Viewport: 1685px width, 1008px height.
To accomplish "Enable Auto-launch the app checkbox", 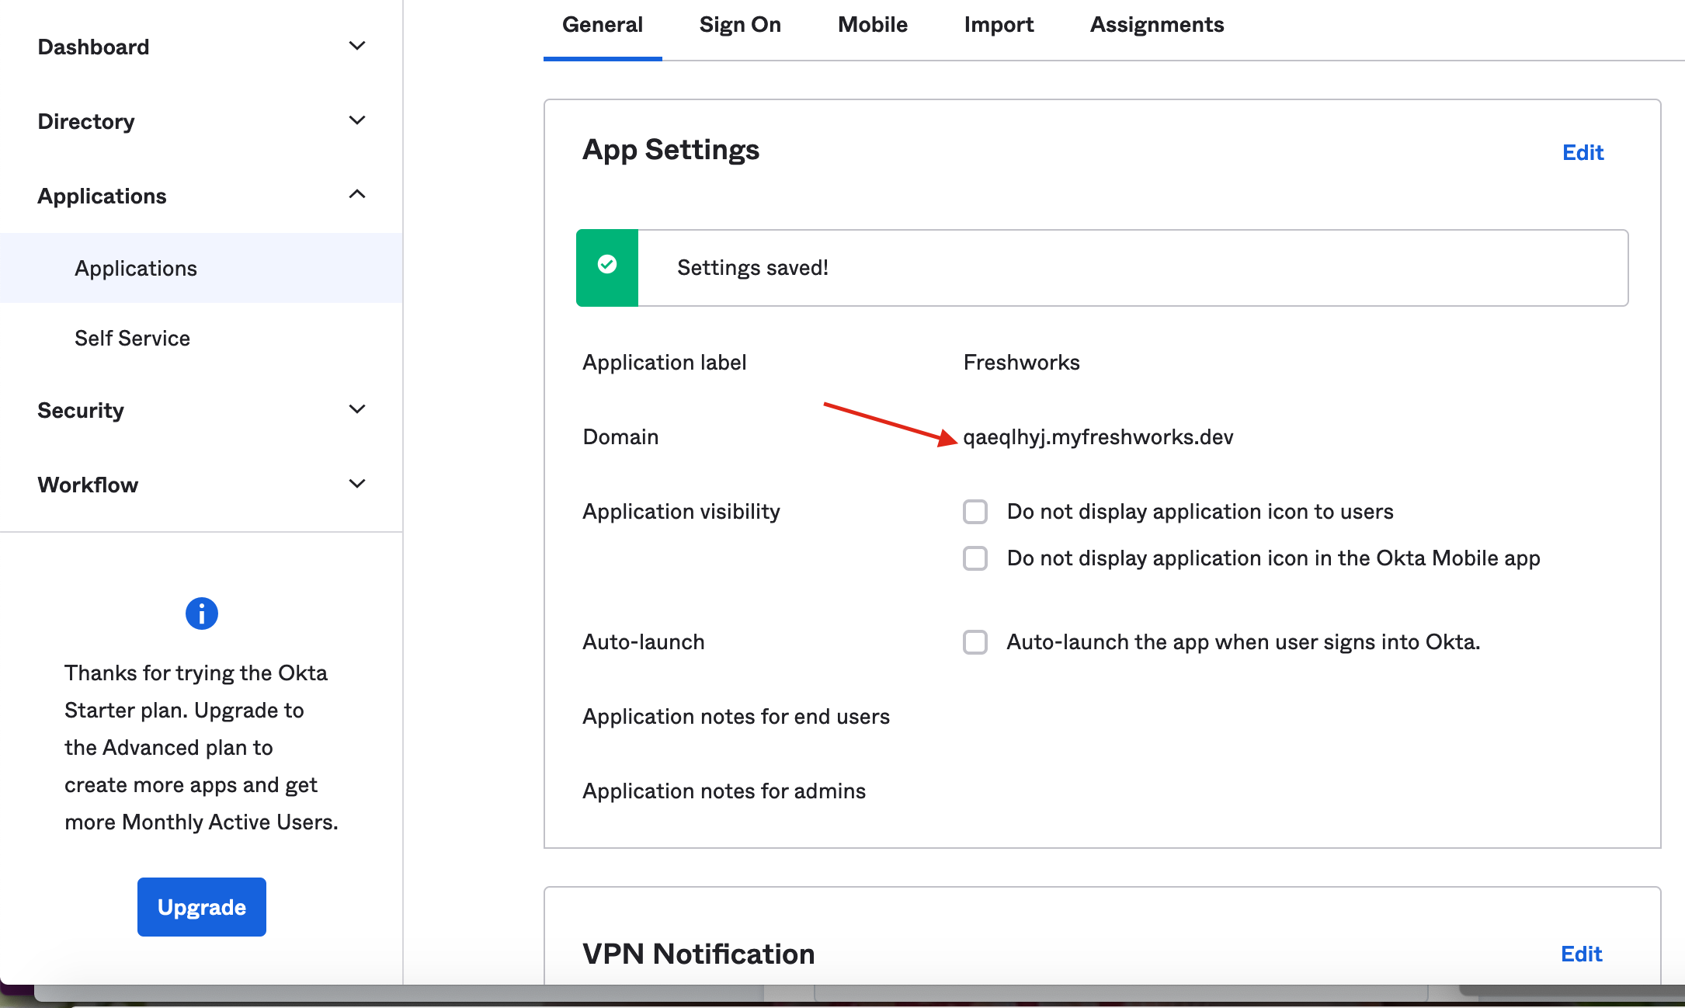I will [975, 642].
